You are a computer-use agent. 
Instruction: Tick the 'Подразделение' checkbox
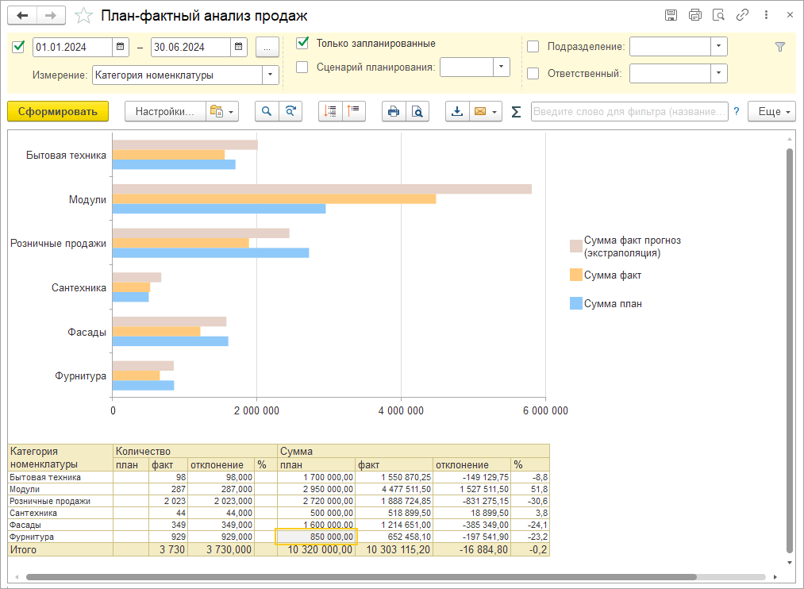(533, 47)
